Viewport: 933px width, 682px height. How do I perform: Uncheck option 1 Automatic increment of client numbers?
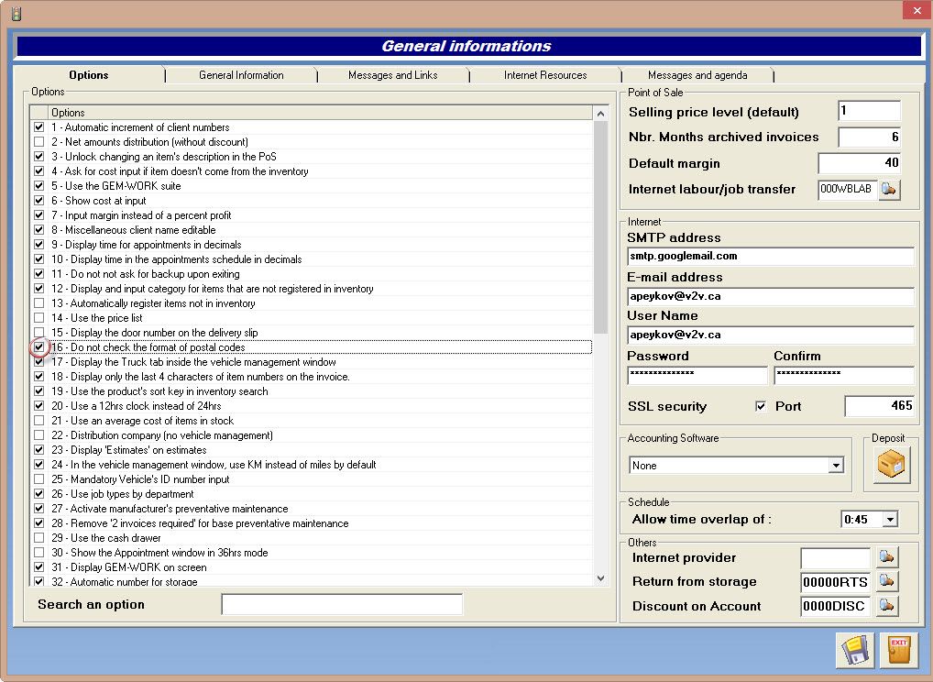pos(38,127)
